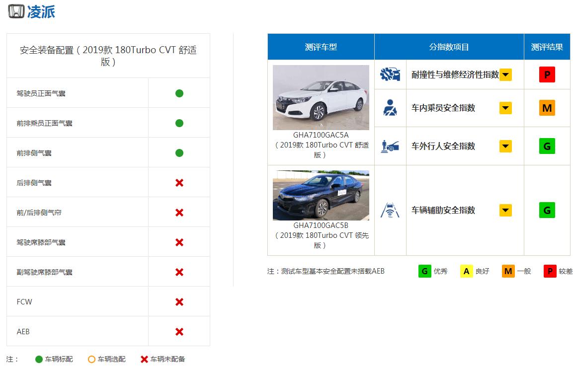Click red X next to AEB row
Viewport: 575px width, 368px height.
(179, 332)
